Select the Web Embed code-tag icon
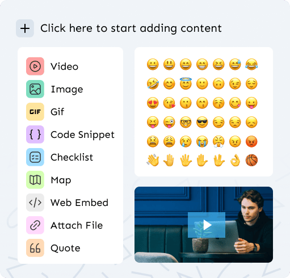Image resolution: width=290 pixels, height=278 pixels. coord(35,203)
